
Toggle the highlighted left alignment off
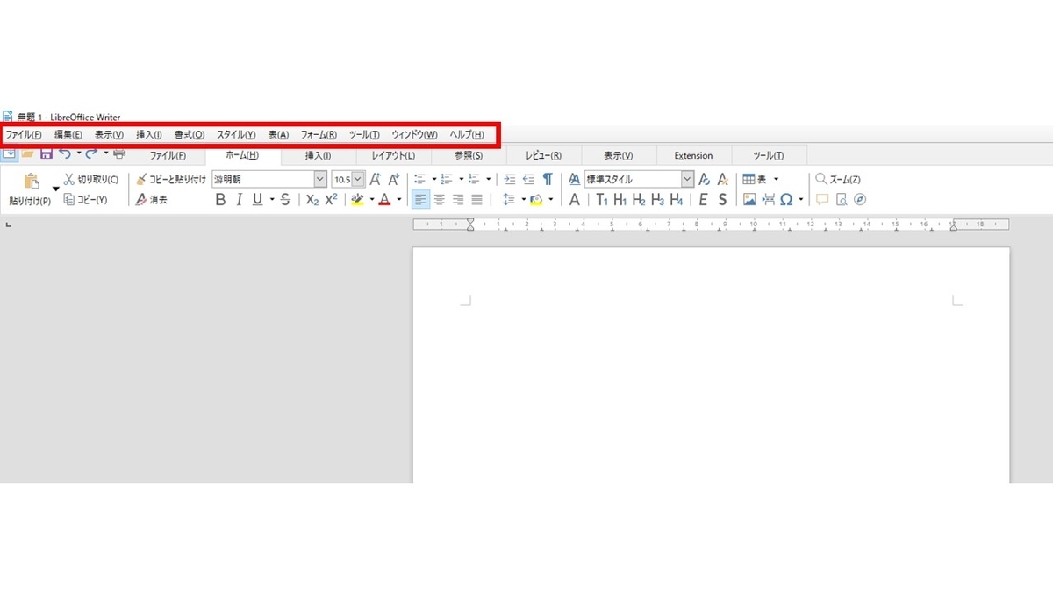(x=421, y=199)
